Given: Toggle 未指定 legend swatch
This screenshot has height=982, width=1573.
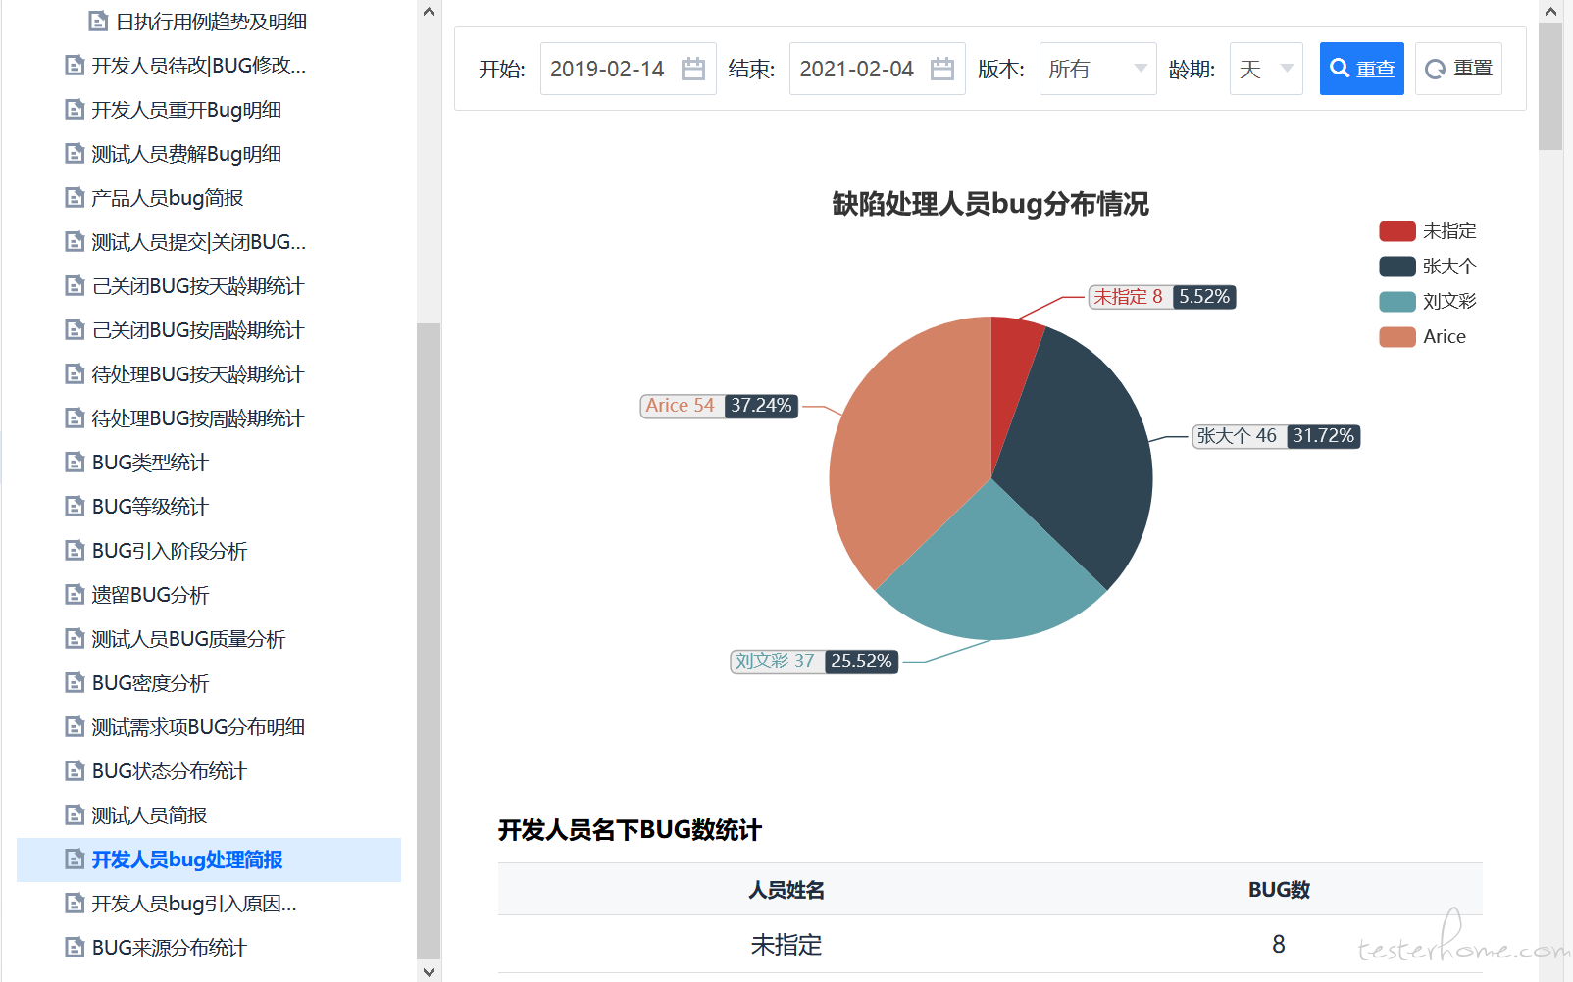Looking at the screenshot, I should click(1397, 231).
